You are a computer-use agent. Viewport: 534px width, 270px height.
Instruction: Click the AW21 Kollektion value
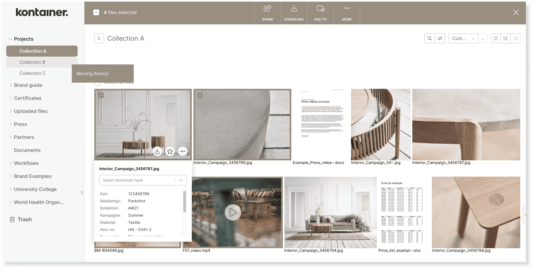coord(133,208)
